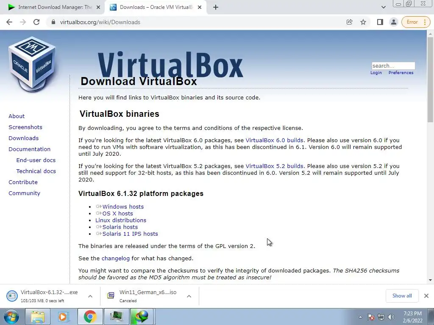Open the Preferences link
This screenshot has height=325, width=434.
point(401,73)
